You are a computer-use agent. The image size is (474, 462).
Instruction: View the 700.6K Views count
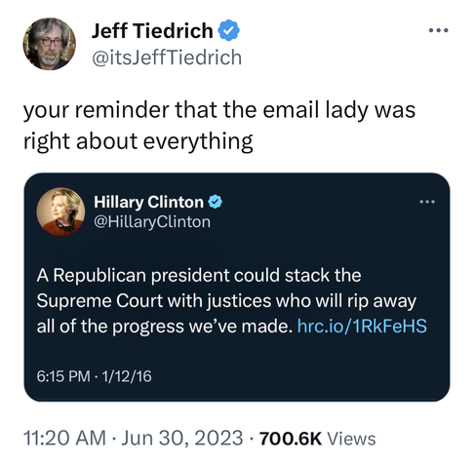tap(317, 439)
